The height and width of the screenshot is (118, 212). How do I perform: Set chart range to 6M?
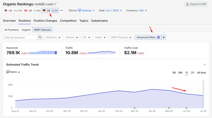180,73
